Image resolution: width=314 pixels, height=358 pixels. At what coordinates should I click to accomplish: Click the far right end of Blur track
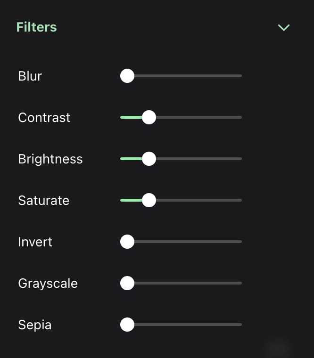pos(240,76)
